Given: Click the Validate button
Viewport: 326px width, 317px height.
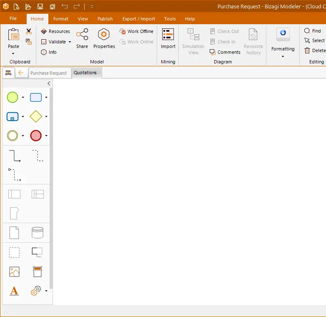Looking at the screenshot, I should pos(54,42).
